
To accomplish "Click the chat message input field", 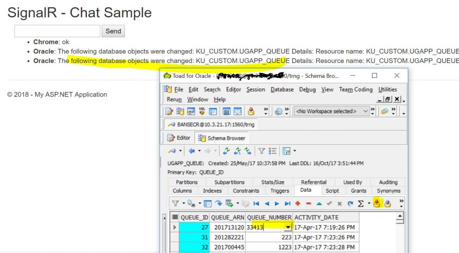I will coord(57,31).
